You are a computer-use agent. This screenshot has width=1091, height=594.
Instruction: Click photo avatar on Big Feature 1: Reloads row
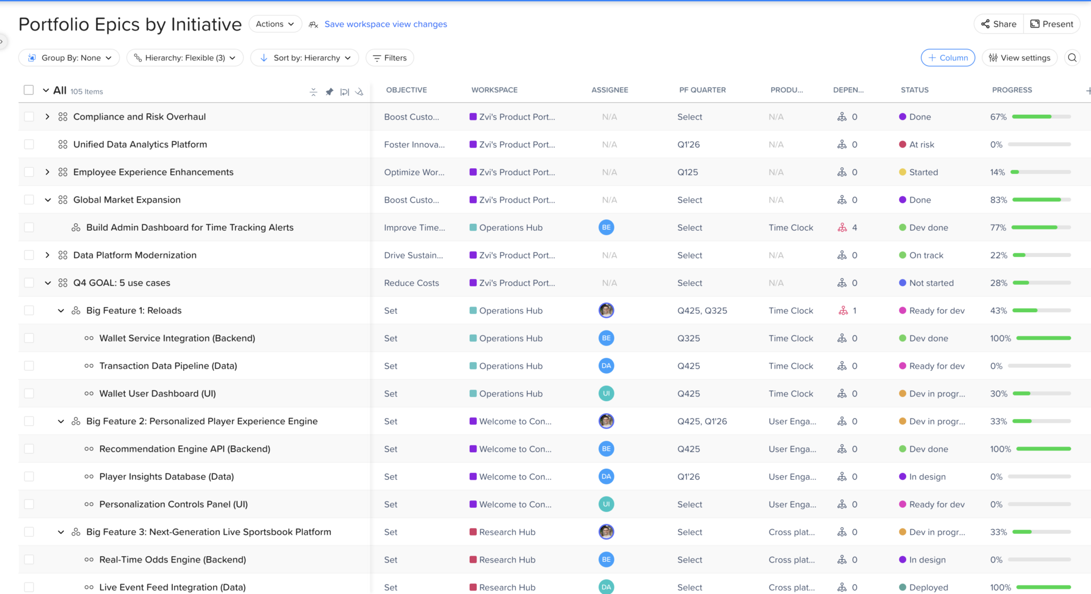(606, 310)
